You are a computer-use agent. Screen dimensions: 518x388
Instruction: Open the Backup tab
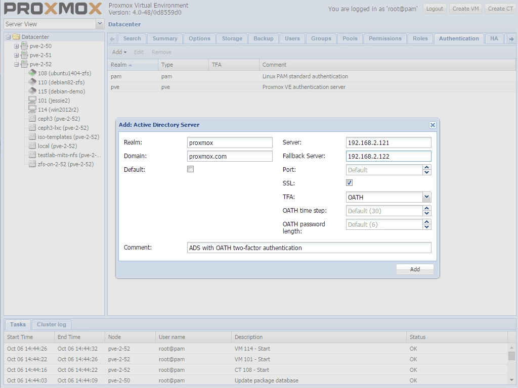(264, 38)
